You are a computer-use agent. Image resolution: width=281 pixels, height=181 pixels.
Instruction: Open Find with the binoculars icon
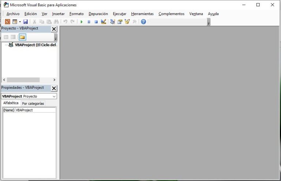pyautogui.click(x=56, y=22)
